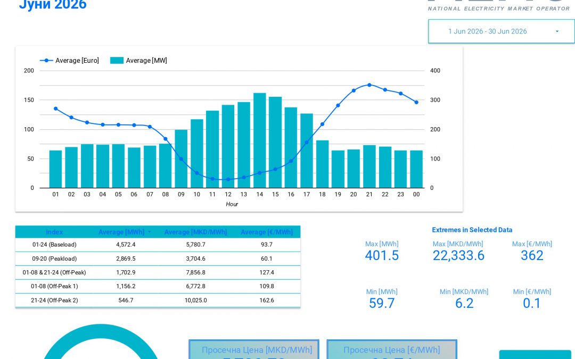Screen dimensions: 575x359
Task: Click the Max [€/MWh] 362 scorecard
Action: (532, 252)
